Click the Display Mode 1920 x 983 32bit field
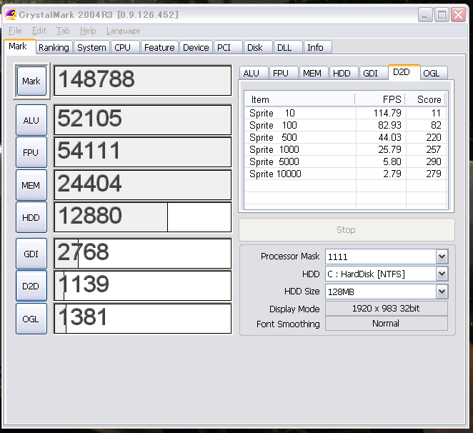Image resolution: width=473 pixels, height=433 pixels. point(386,309)
